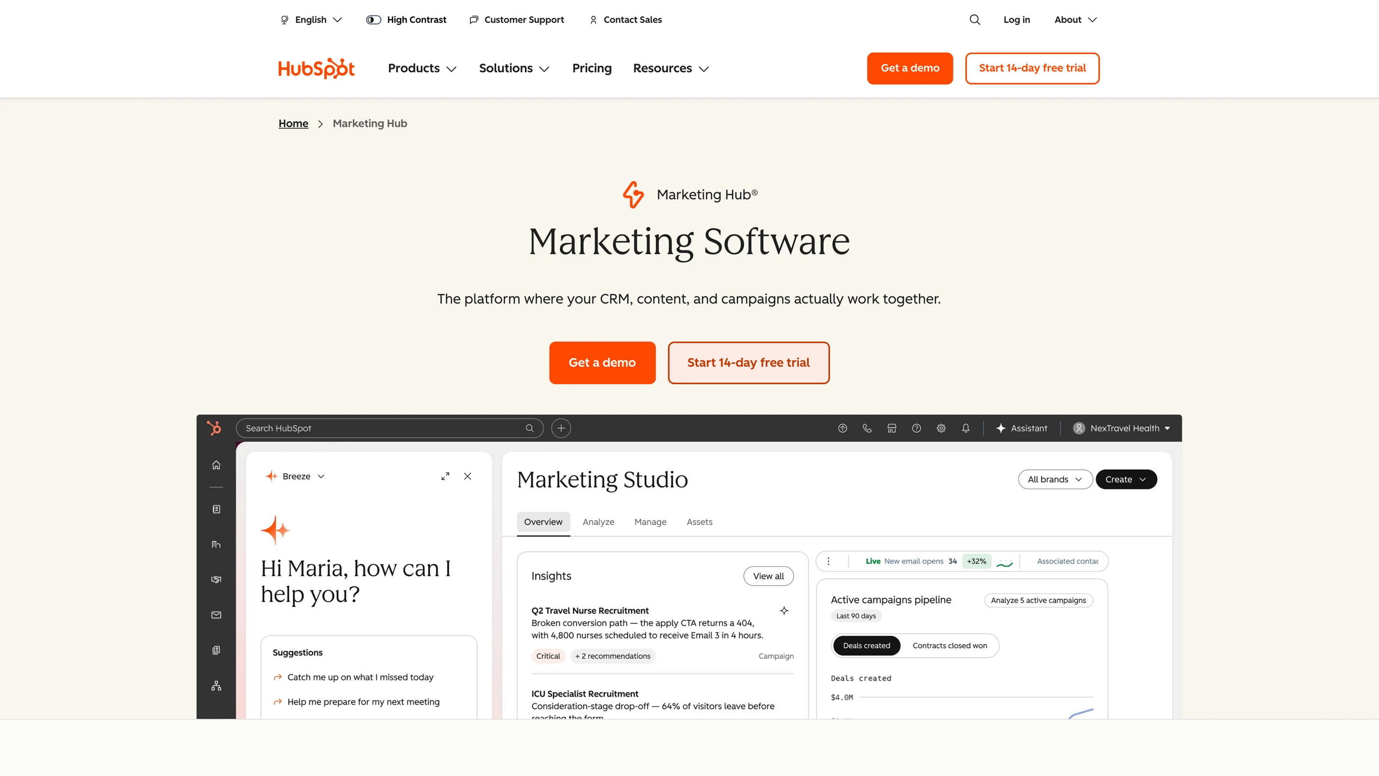Open the upgrade arrow icon in app bar
This screenshot has width=1379, height=776.
(x=843, y=428)
